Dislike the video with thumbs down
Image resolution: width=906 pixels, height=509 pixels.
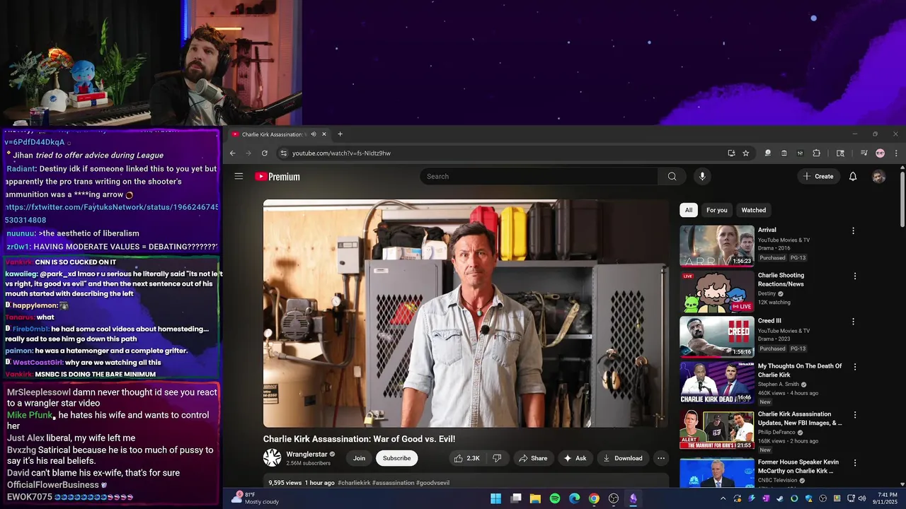[x=497, y=458]
